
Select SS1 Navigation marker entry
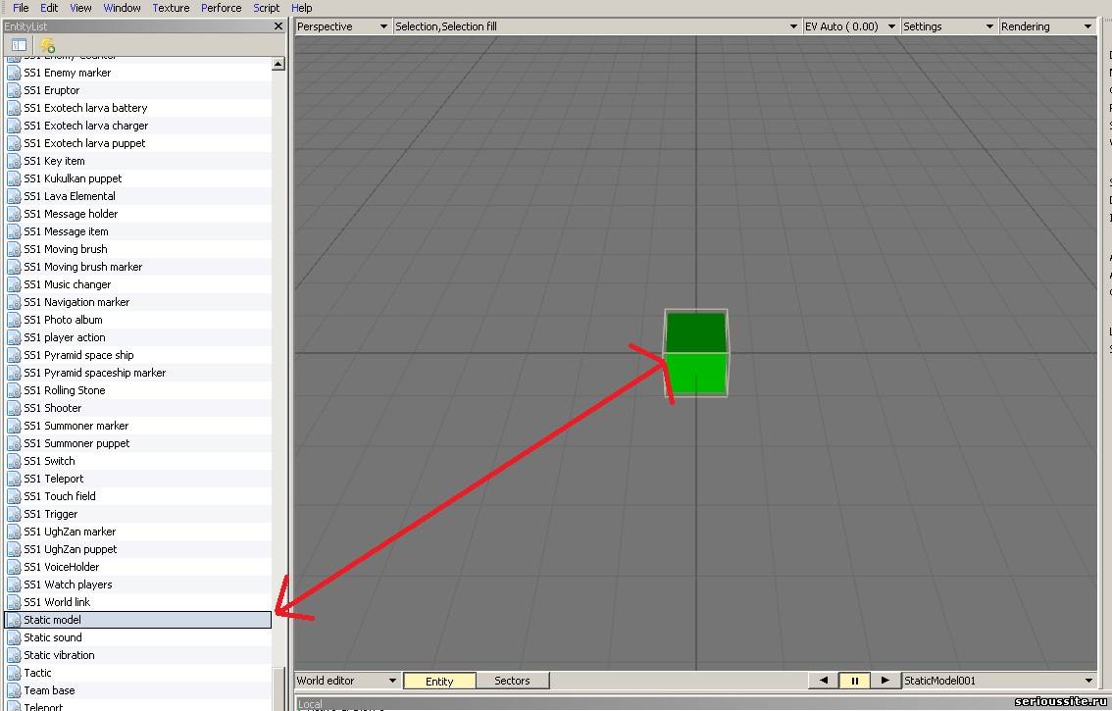click(x=138, y=302)
